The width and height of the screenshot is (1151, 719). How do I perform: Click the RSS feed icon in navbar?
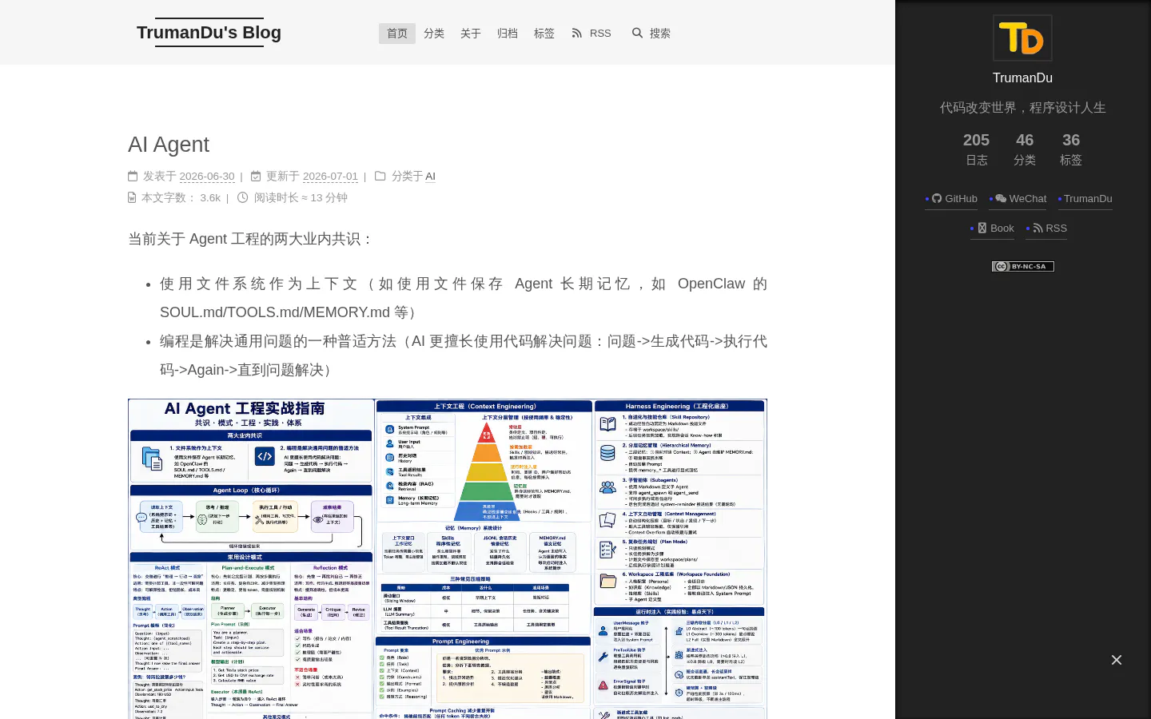point(576,34)
